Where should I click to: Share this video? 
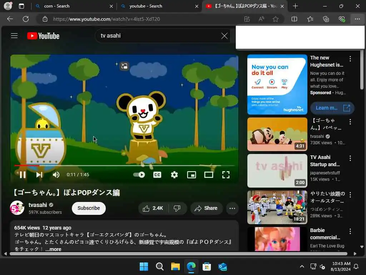point(206,208)
